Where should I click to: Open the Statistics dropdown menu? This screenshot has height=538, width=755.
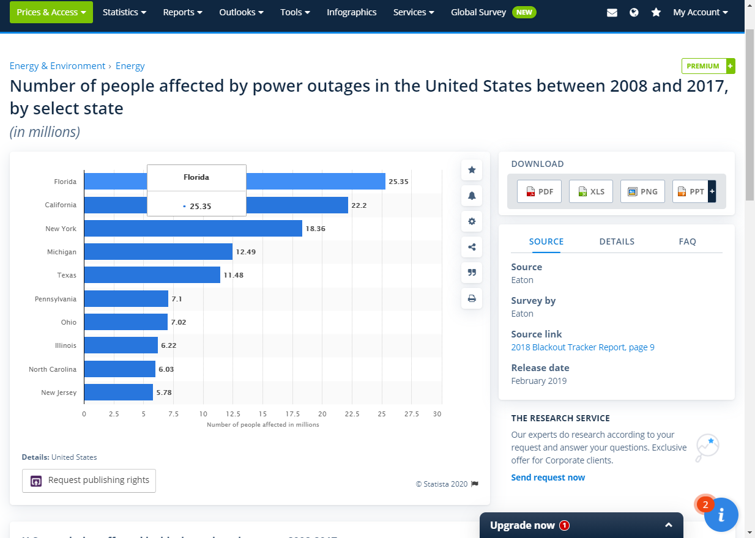124,12
